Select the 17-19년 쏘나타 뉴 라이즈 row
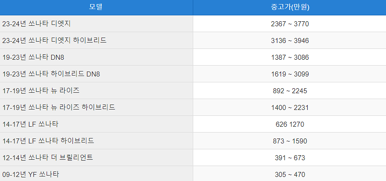The image size is (386, 181). click(x=193, y=90)
